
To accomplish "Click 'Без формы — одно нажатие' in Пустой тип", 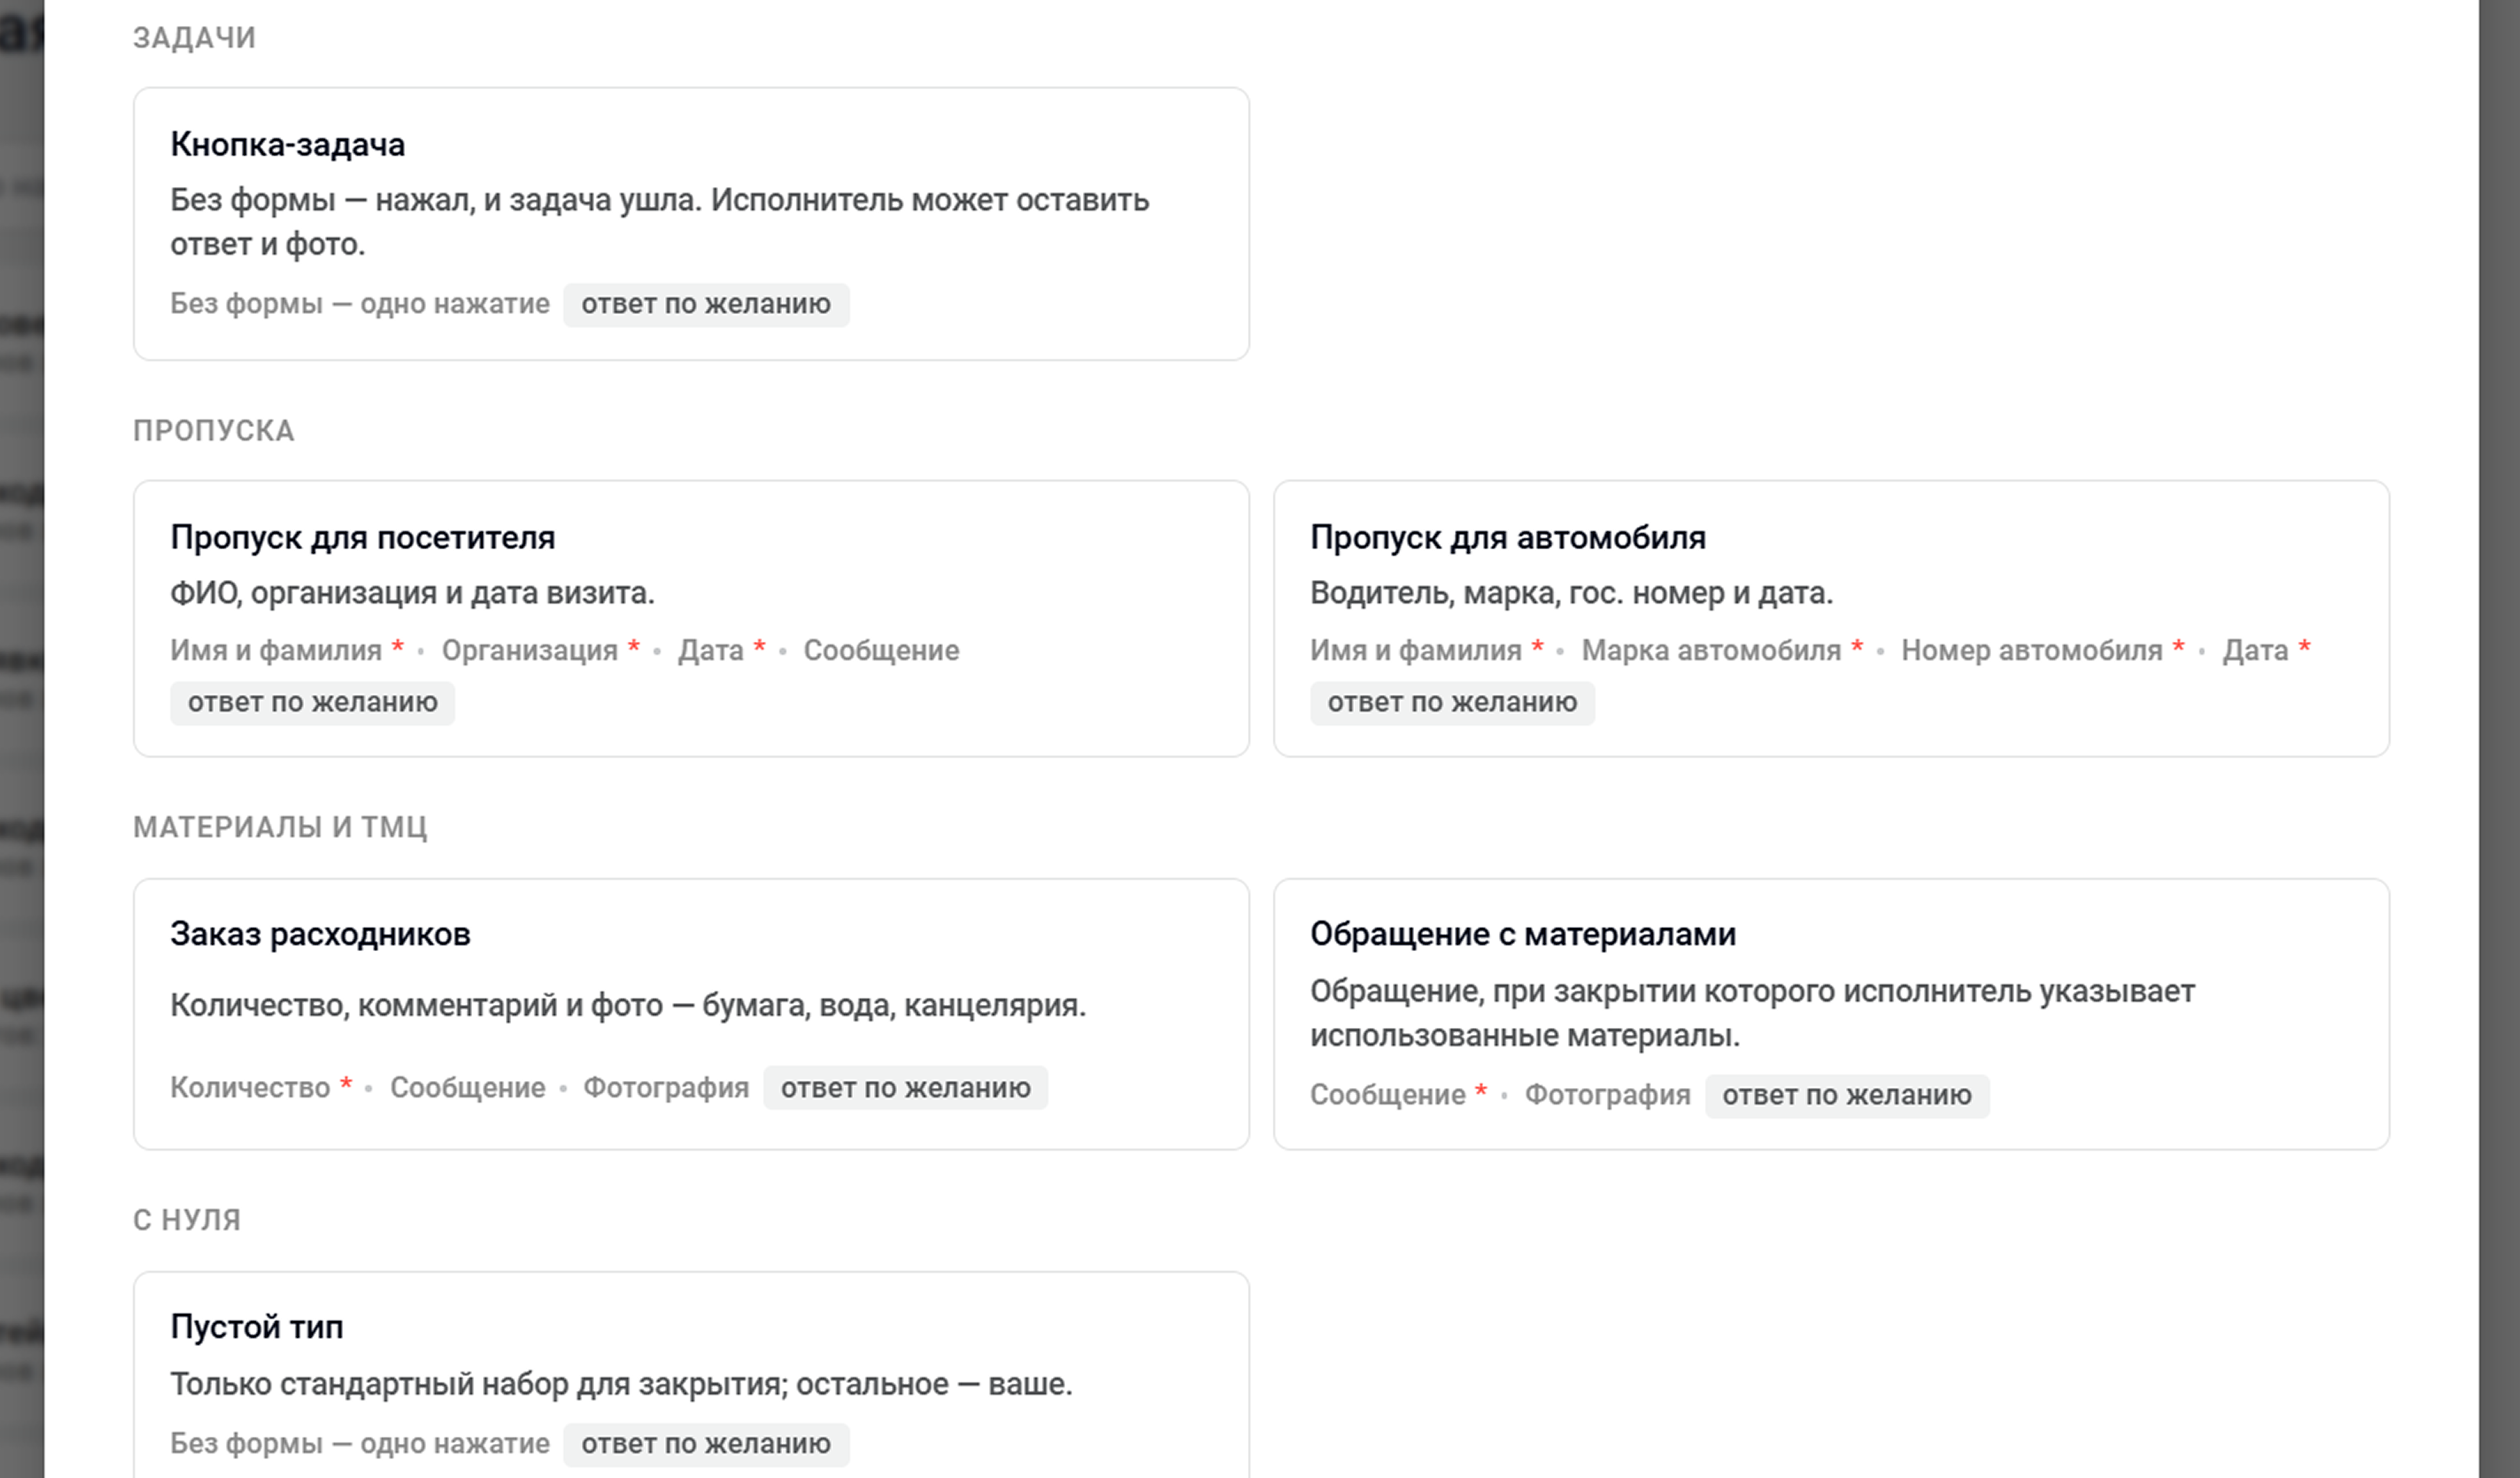I will pos(360,1444).
